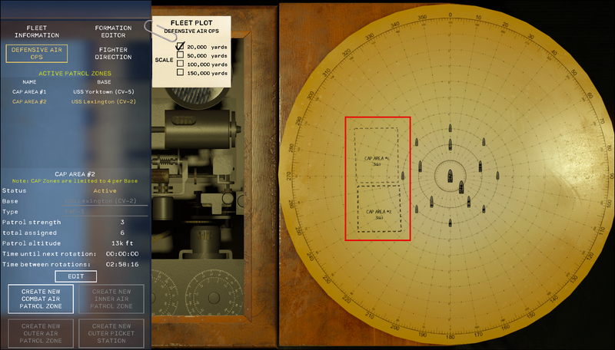
Task: Switch to the Fighter Direction tab
Action: click(x=113, y=54)
